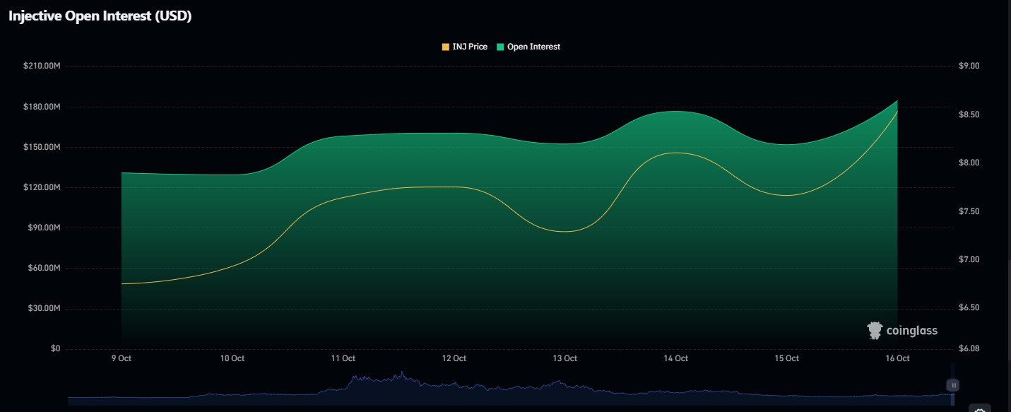Click the mini overview chart under the dates
Screen dimensions: 1011x412
[509, 387]
